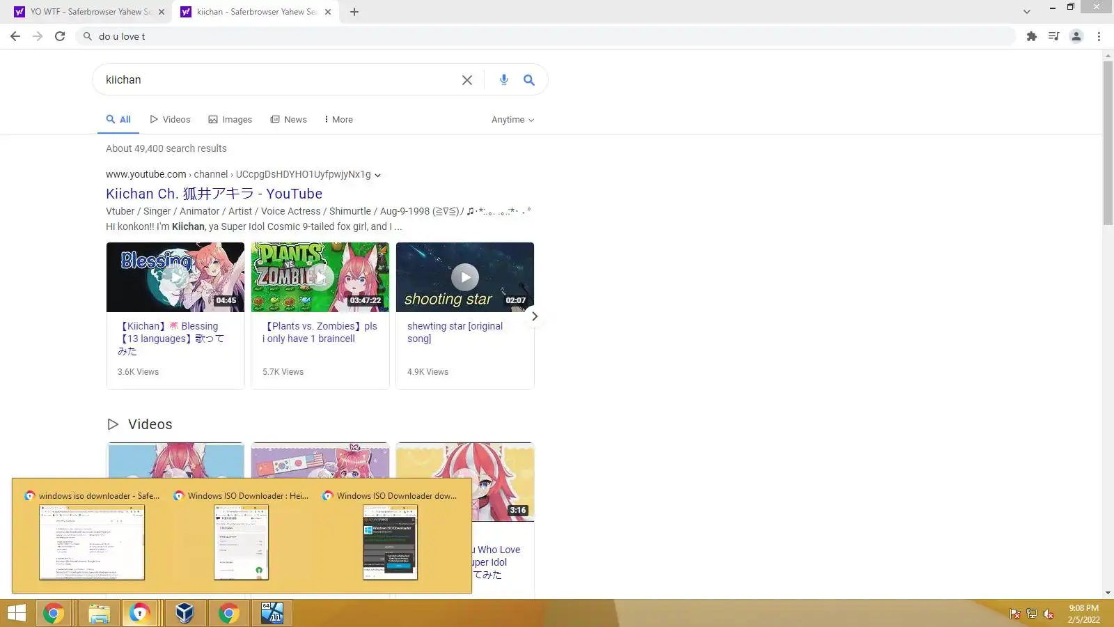
Task: Open network tray icon
Action: coord(1032,614)
